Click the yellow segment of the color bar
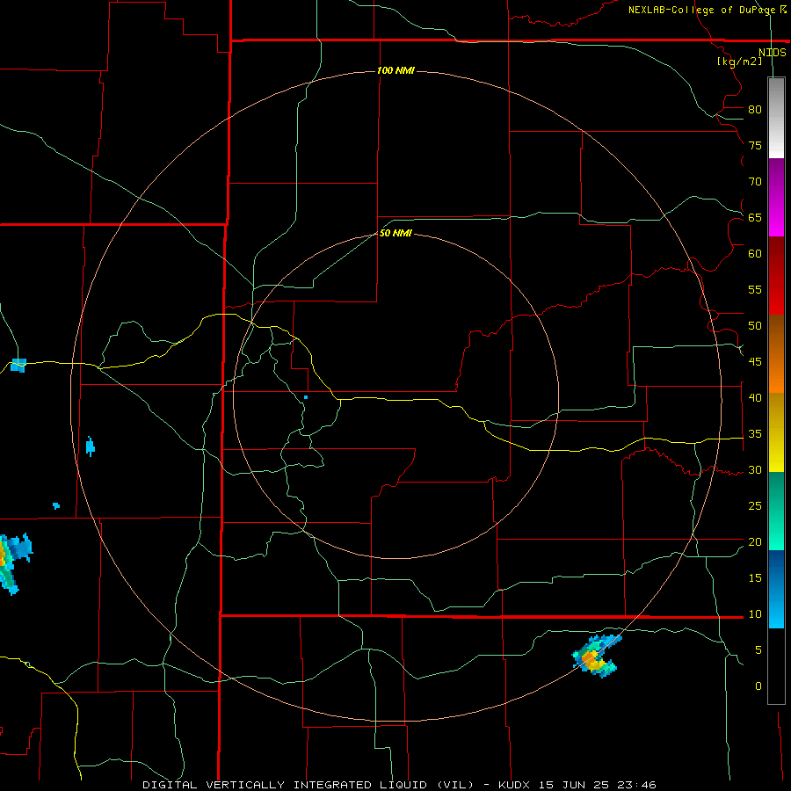 point(776,432)
